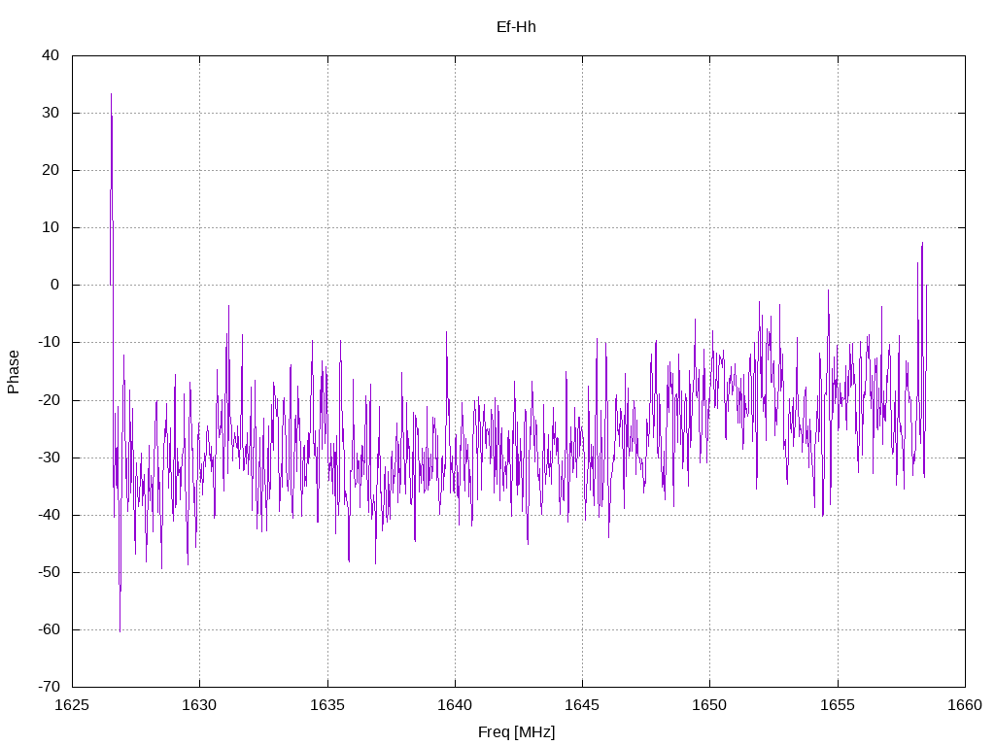
Task: Click the Phase y-axis label
Action: [x=14, y=372]
